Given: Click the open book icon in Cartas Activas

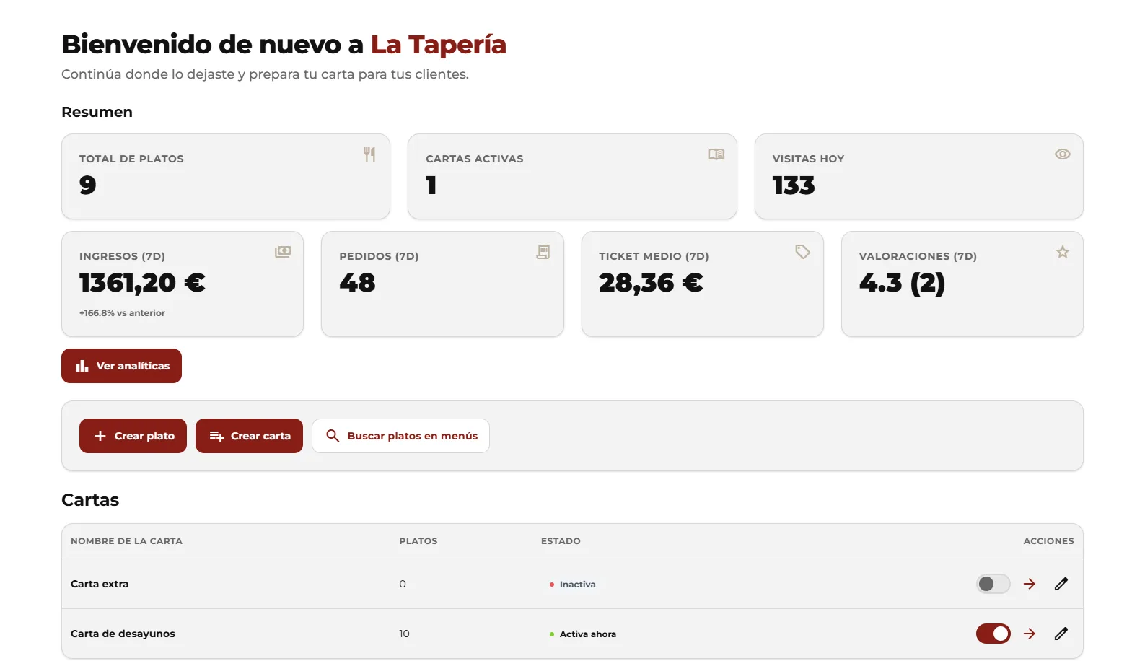Looking at the screenshot, I should [716, 154].
